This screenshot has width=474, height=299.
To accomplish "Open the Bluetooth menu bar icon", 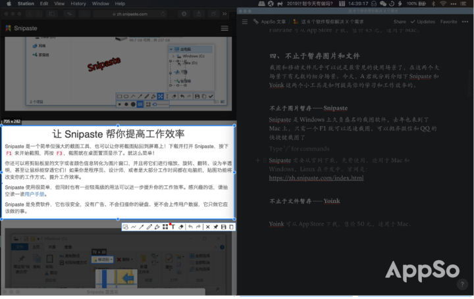I will click(x=433, y=4).
